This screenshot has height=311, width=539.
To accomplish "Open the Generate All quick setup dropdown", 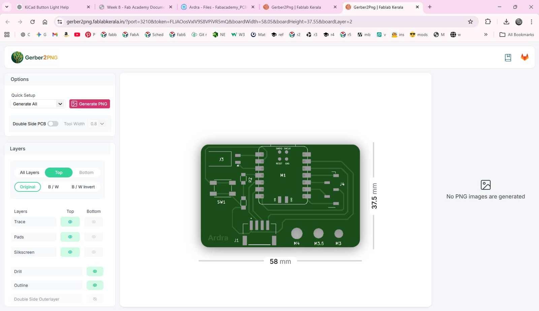I will click(x=37, y=104).
